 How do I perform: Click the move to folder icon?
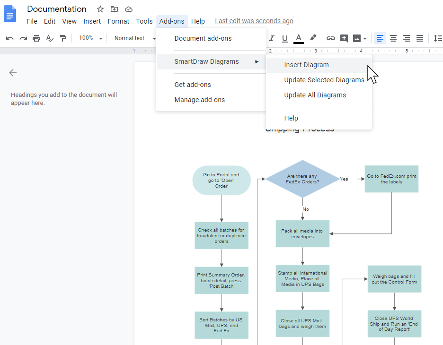click(x=114, y=9)
